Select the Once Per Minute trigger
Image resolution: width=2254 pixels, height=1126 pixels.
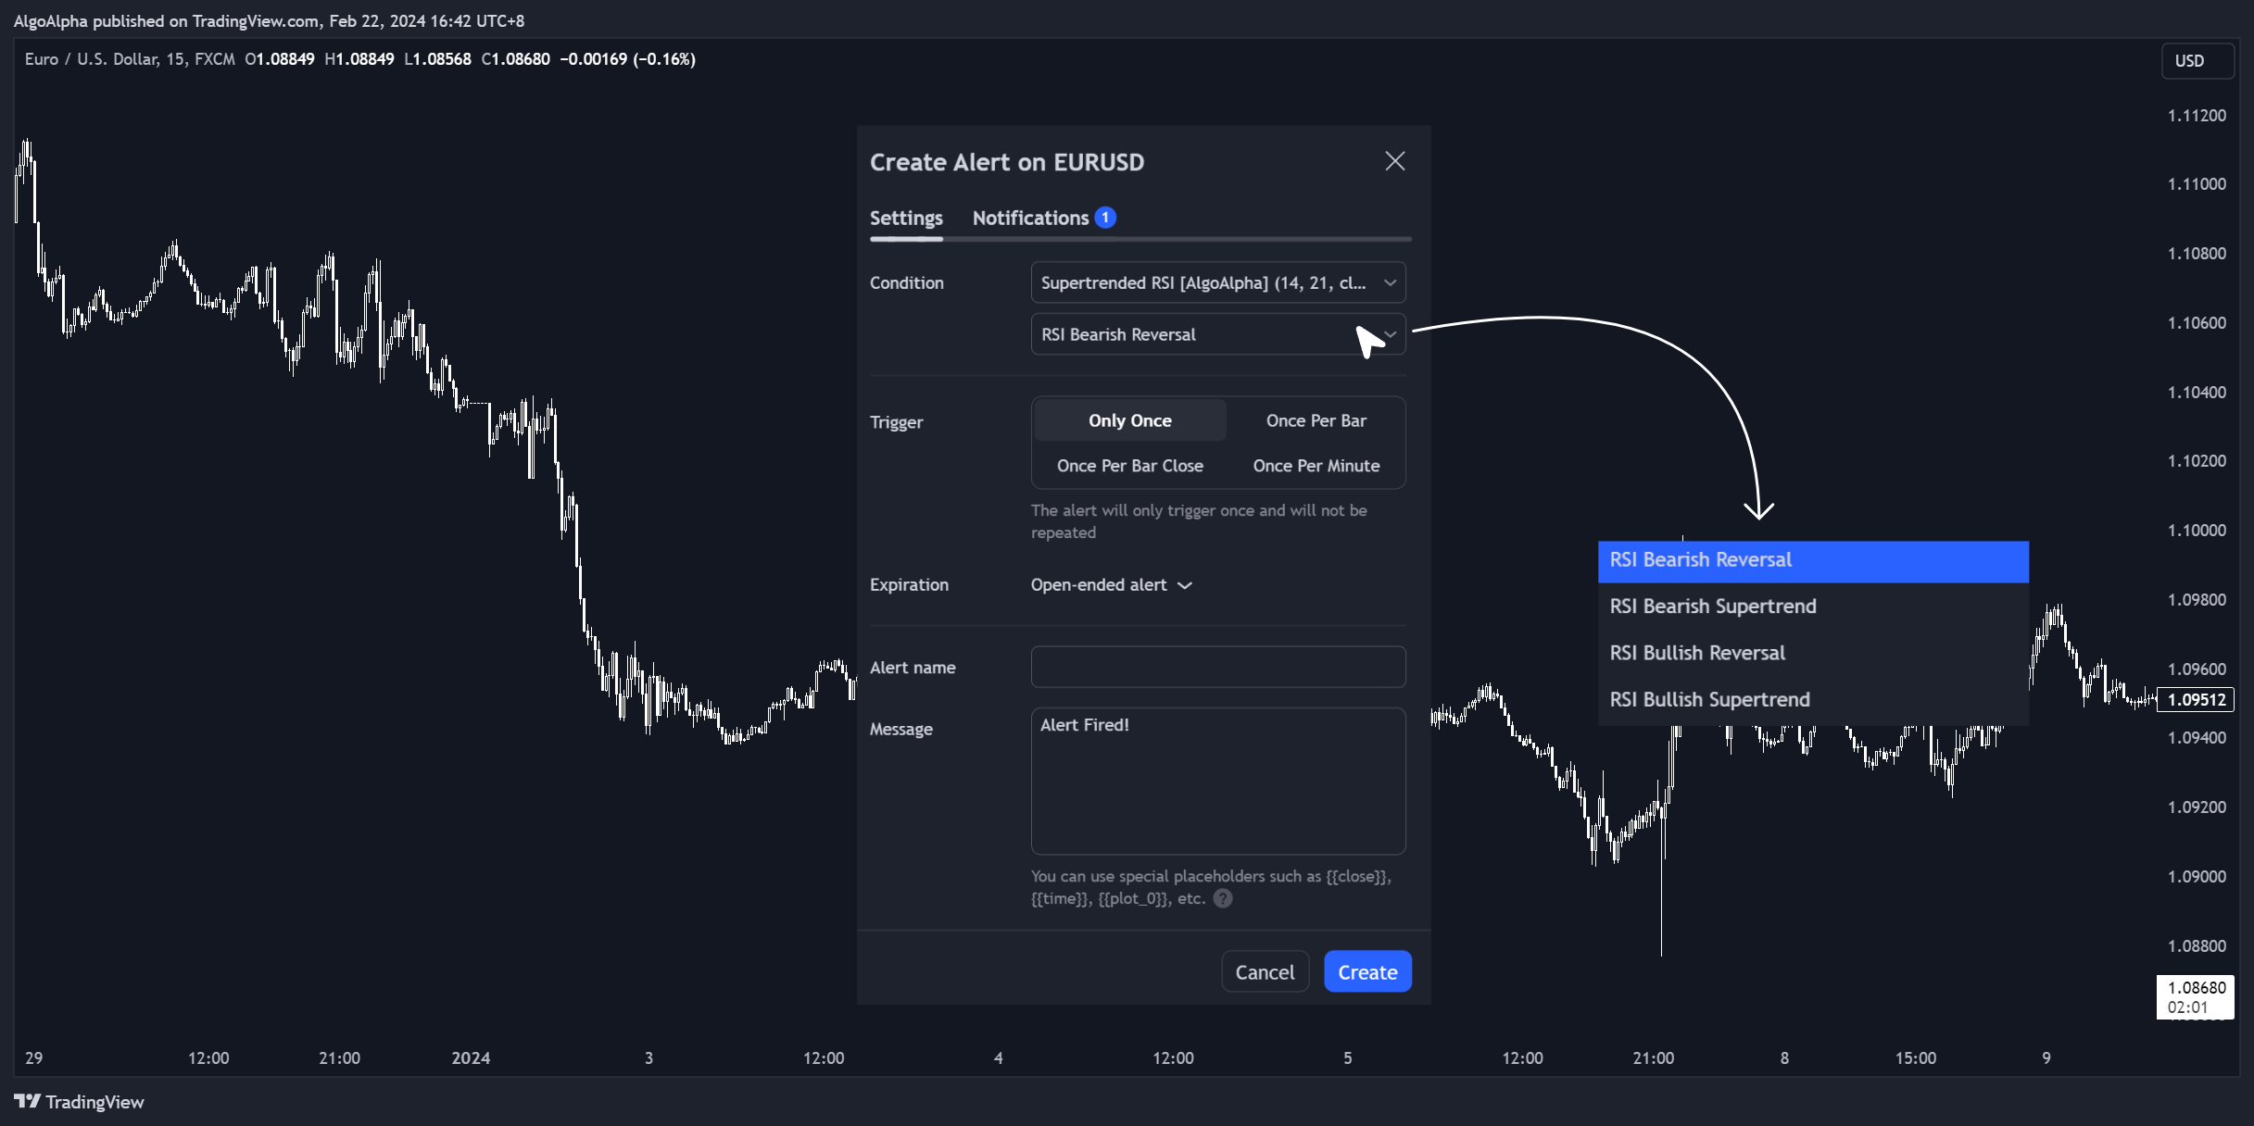coord(1316,466)
